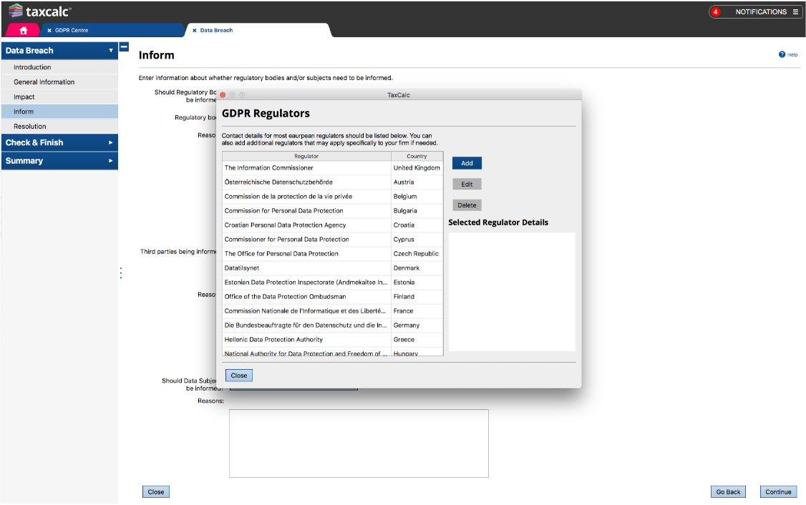Click the Continue button
Image resolution: width=806 pixels, height=505 pixels.
778,492
